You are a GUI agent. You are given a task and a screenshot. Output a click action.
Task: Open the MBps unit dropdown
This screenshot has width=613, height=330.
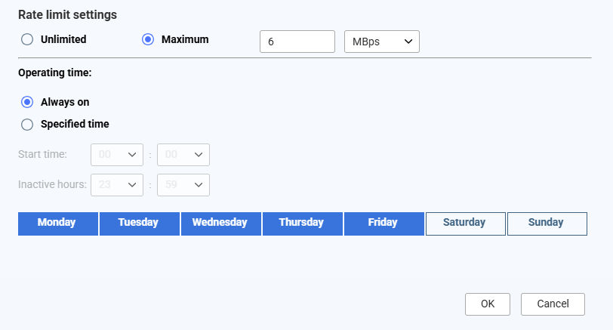(381, 42)
